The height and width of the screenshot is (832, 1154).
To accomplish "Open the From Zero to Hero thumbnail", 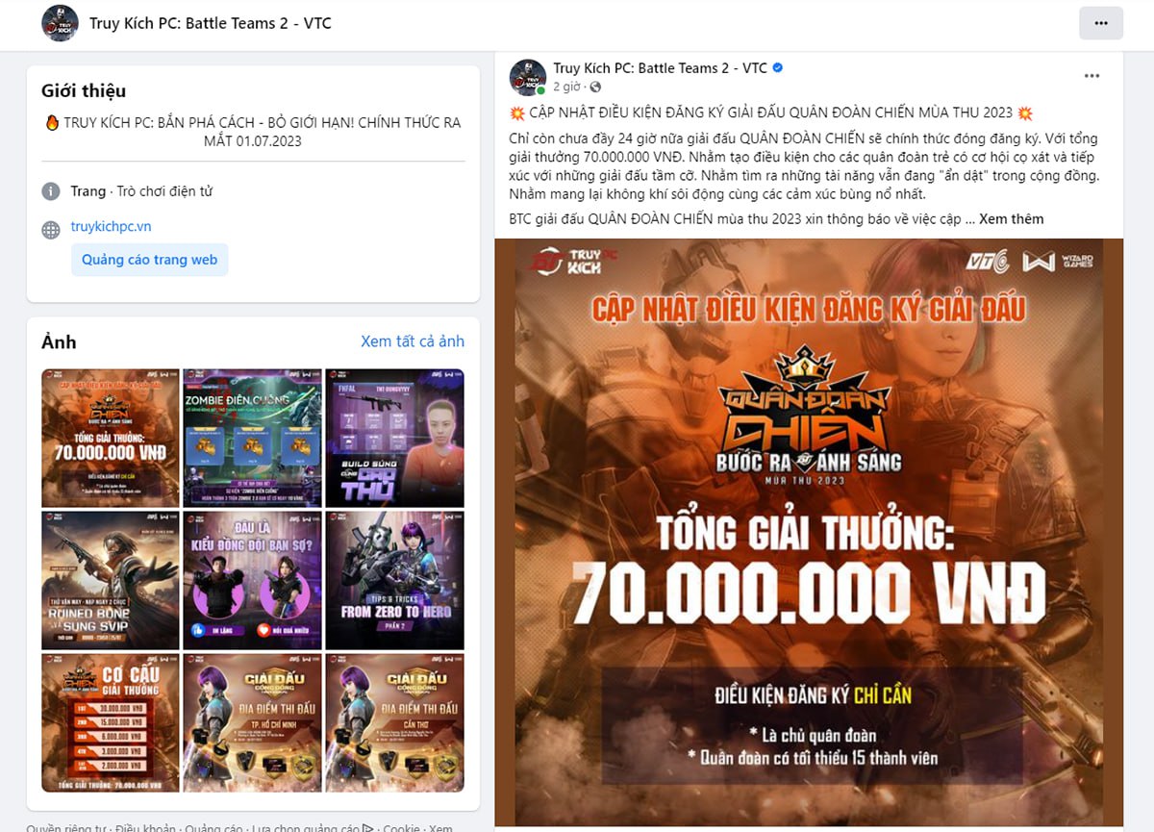I will pyautogui.click(x=394, y=580).
